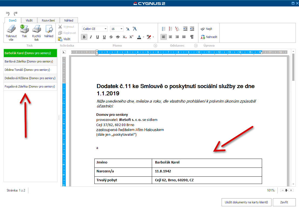The width and height of the screenshot is (299, 209).
Task: Select Bartlová Zdeňka in client list
Action: pyautogui.click(x=30, y=61)
